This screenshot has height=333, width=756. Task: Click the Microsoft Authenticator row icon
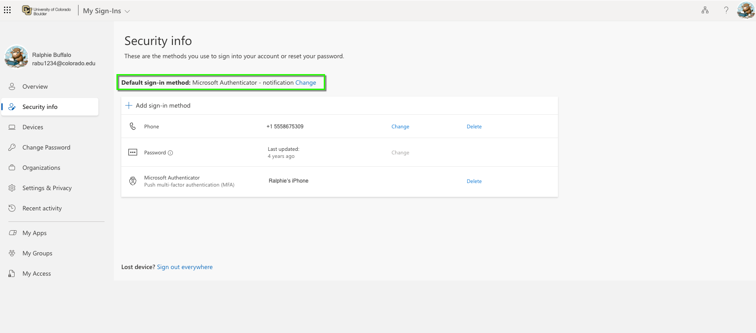click(133, 181)
